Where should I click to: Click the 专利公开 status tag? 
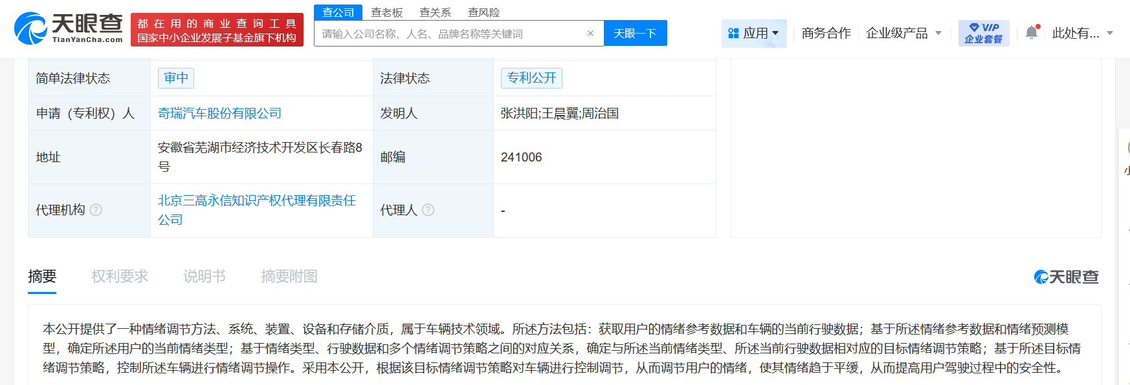tap(531, 78)
